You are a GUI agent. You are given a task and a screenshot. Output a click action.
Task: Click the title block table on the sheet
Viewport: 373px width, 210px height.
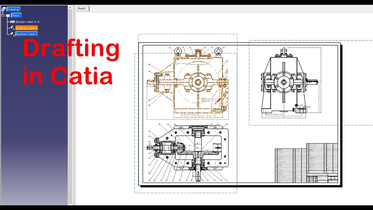(x=307, y=163)
